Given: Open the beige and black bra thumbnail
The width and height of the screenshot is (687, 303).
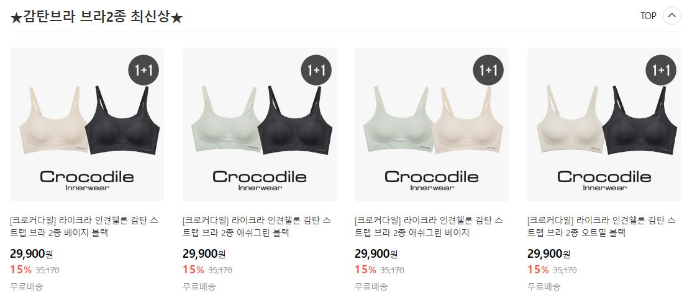Looking at the screenshot, I should coord(87,124).
